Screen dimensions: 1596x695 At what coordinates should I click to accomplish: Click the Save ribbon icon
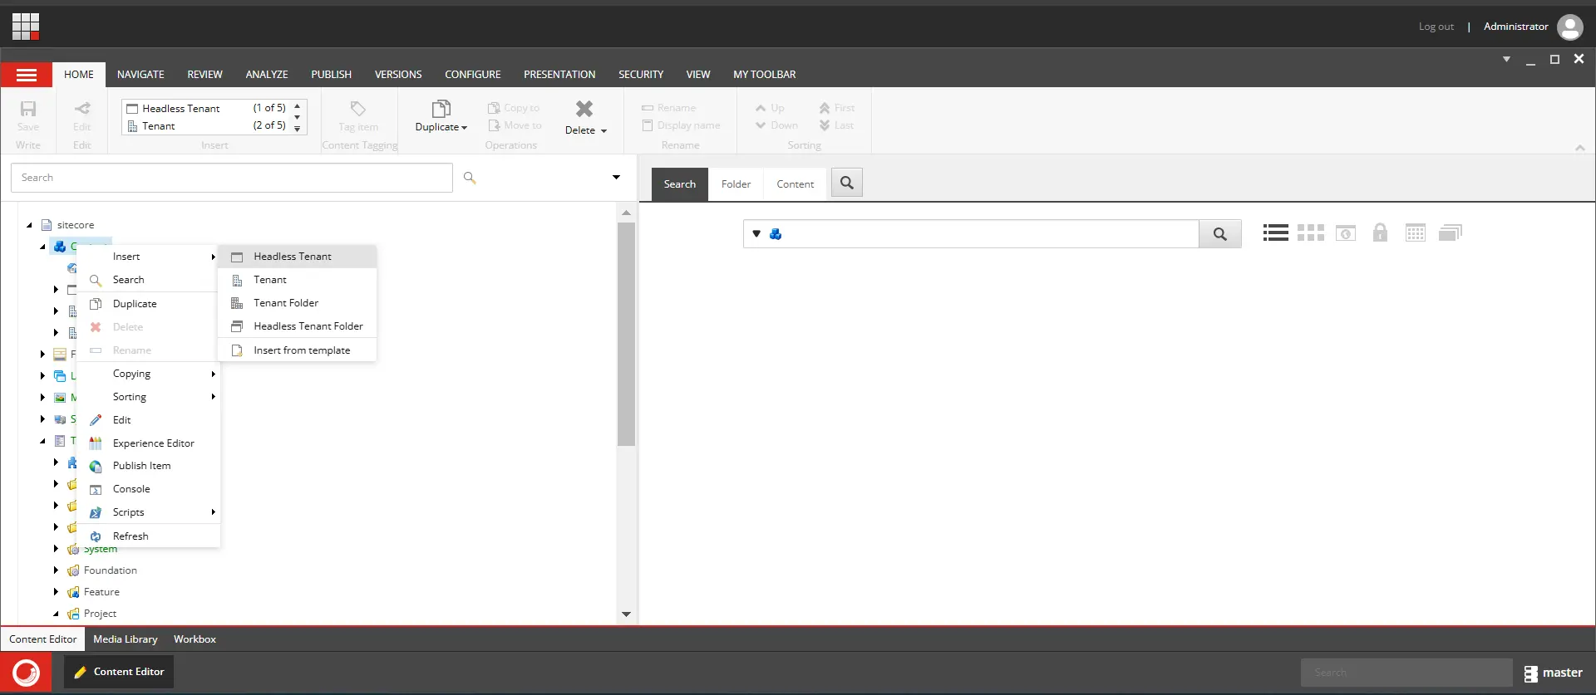point(28,109)
